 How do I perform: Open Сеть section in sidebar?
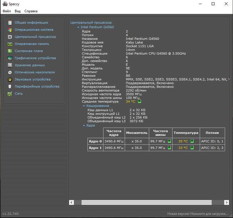19,94
